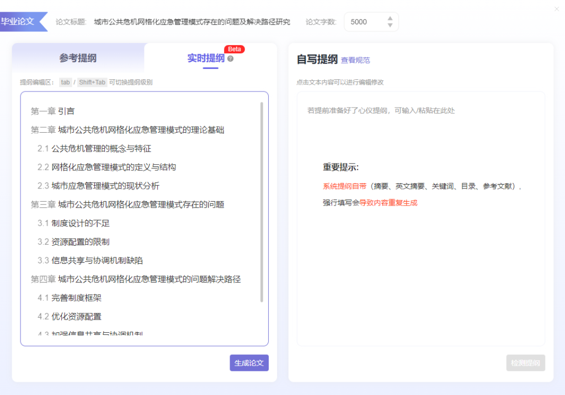Screen dimensions: 565x395
Task: Click the Beta badge on 实时提纲
Action: tap(234, 49)
